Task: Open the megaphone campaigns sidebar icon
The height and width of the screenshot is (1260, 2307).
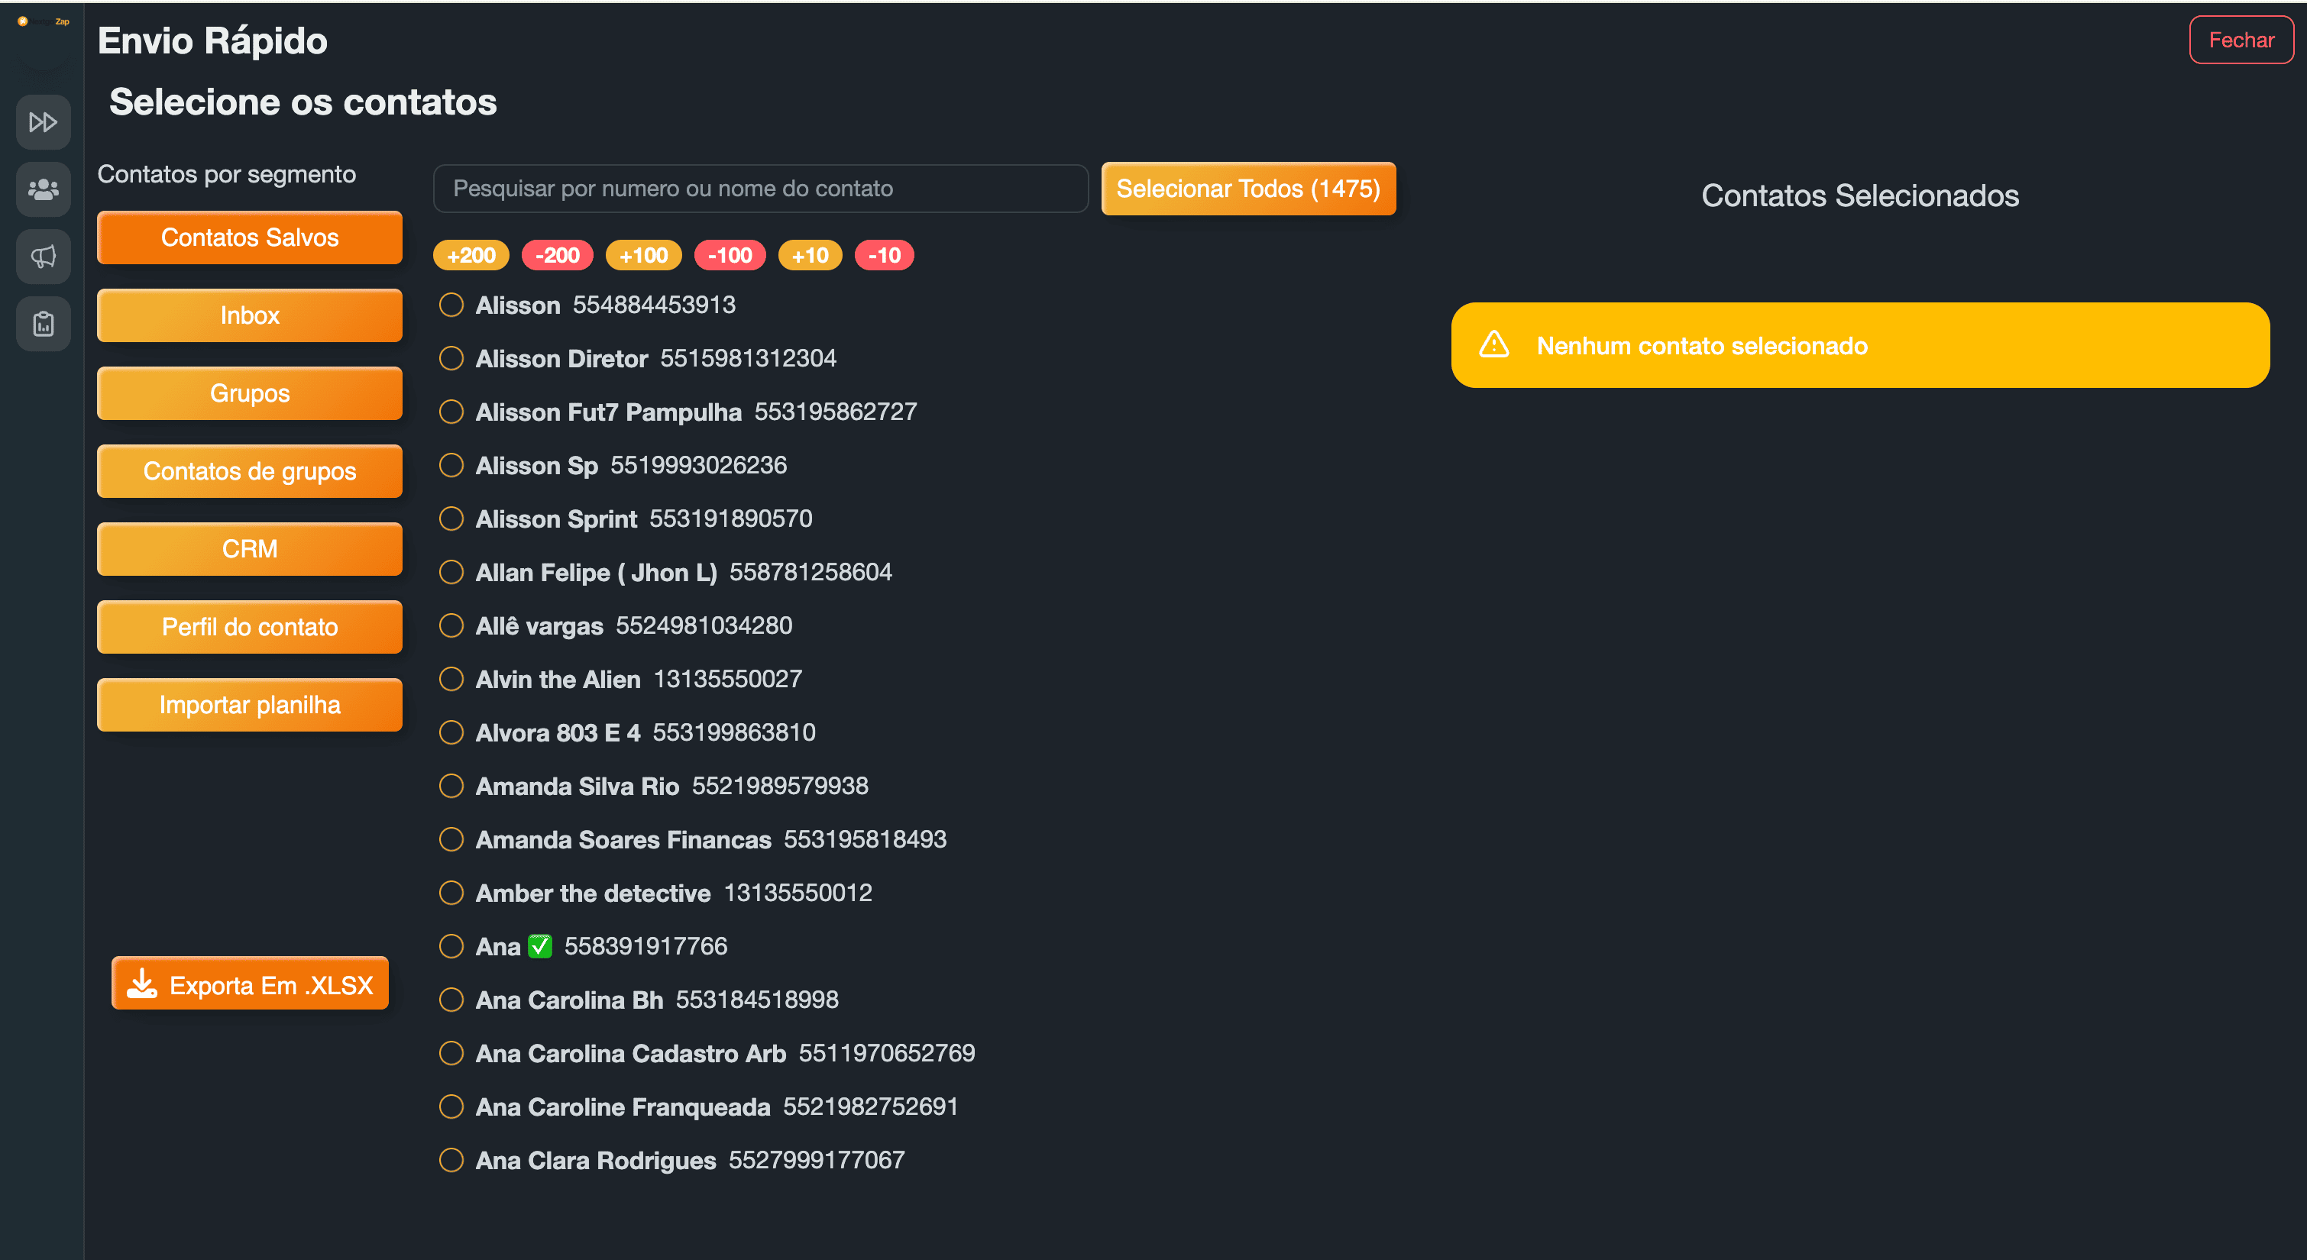Action: coord(43,257)
